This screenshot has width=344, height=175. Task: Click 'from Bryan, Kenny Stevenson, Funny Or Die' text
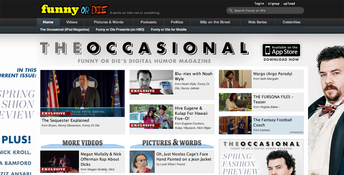point(70,125)
